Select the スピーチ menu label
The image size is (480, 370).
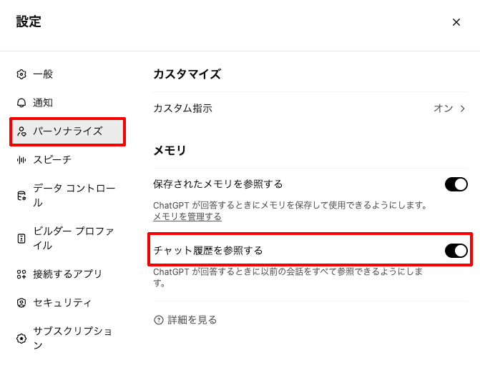point(52,160)
